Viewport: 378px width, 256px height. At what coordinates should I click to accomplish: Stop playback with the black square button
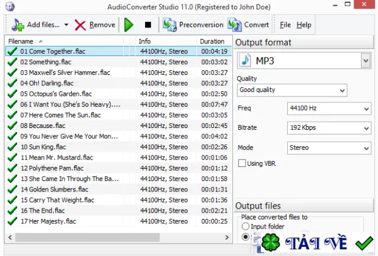(148, 25)
